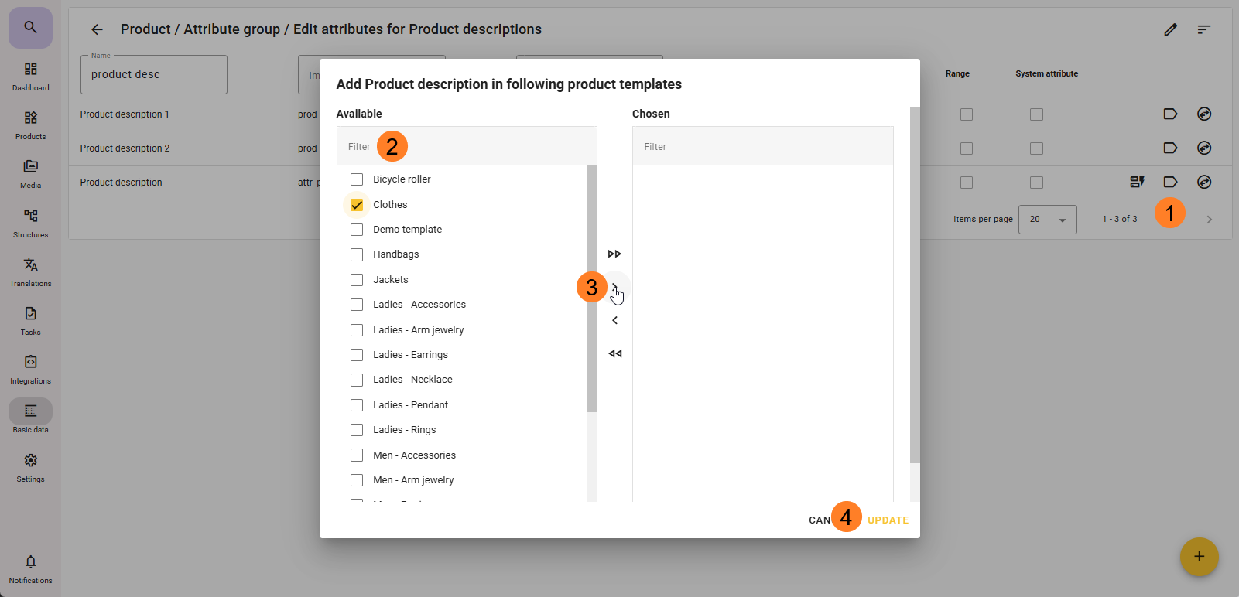Click the pencil edit icon at top right
The image size is (1239, 597).
1170,29
